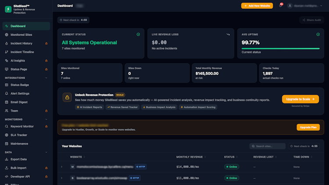
Task: Click the $145,500.00 total monthly revenue value
Action: [x=207, y=73]
